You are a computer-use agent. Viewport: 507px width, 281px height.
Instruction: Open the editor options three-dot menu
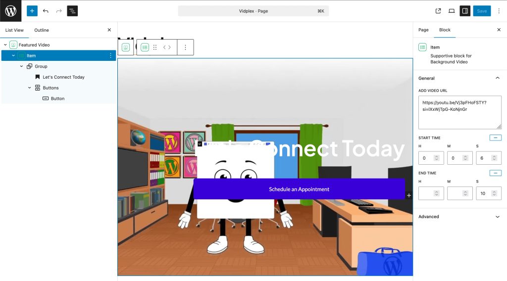(x=499, y=11)
